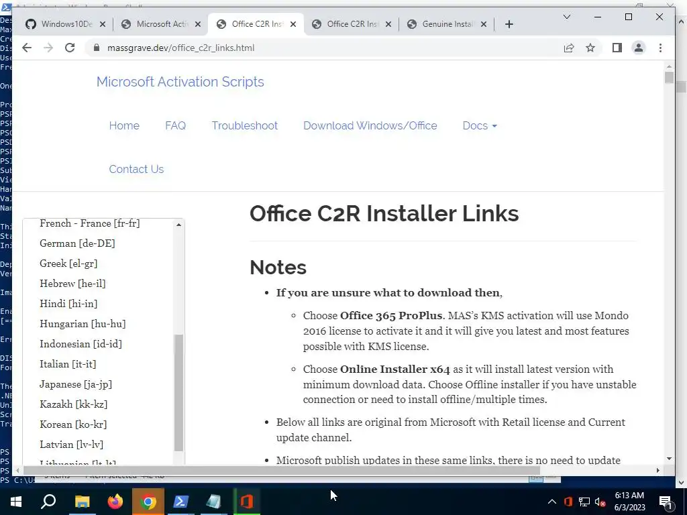
Task: Click page horizontal scrollbar right arrow
Action: click(x=657, y=470)
